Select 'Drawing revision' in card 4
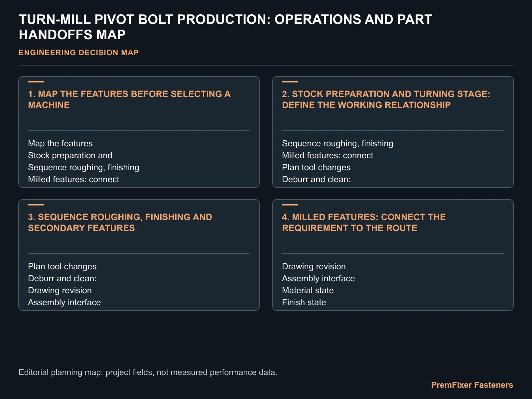 point(314,266)
